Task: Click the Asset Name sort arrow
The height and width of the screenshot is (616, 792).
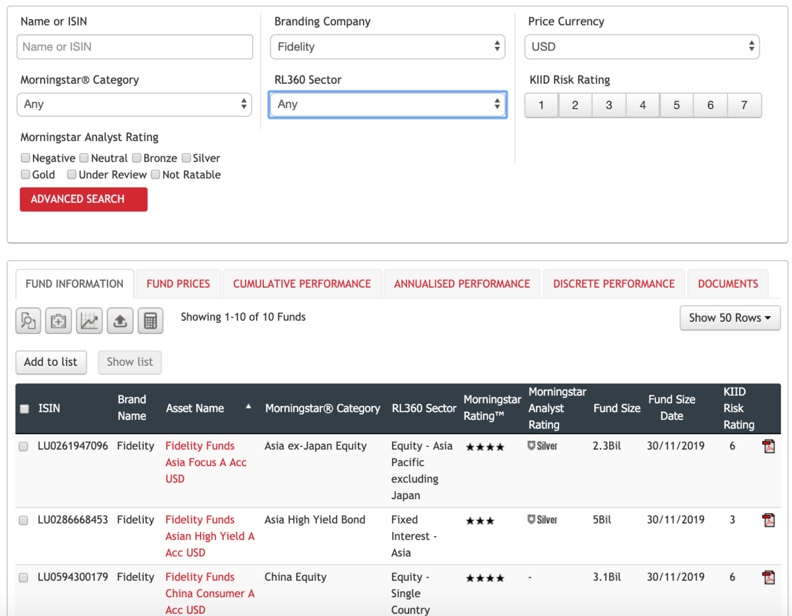Action: tap(249, 407)
